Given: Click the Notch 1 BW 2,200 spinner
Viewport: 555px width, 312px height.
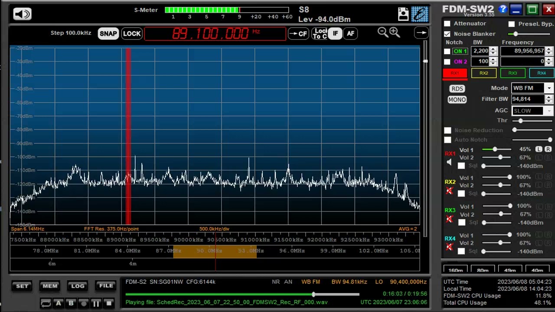Looking at the screenshot, I should click(493, 51).
